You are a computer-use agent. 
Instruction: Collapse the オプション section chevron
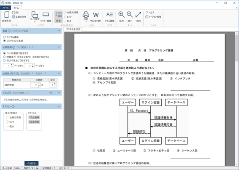[x=59, y=106]
